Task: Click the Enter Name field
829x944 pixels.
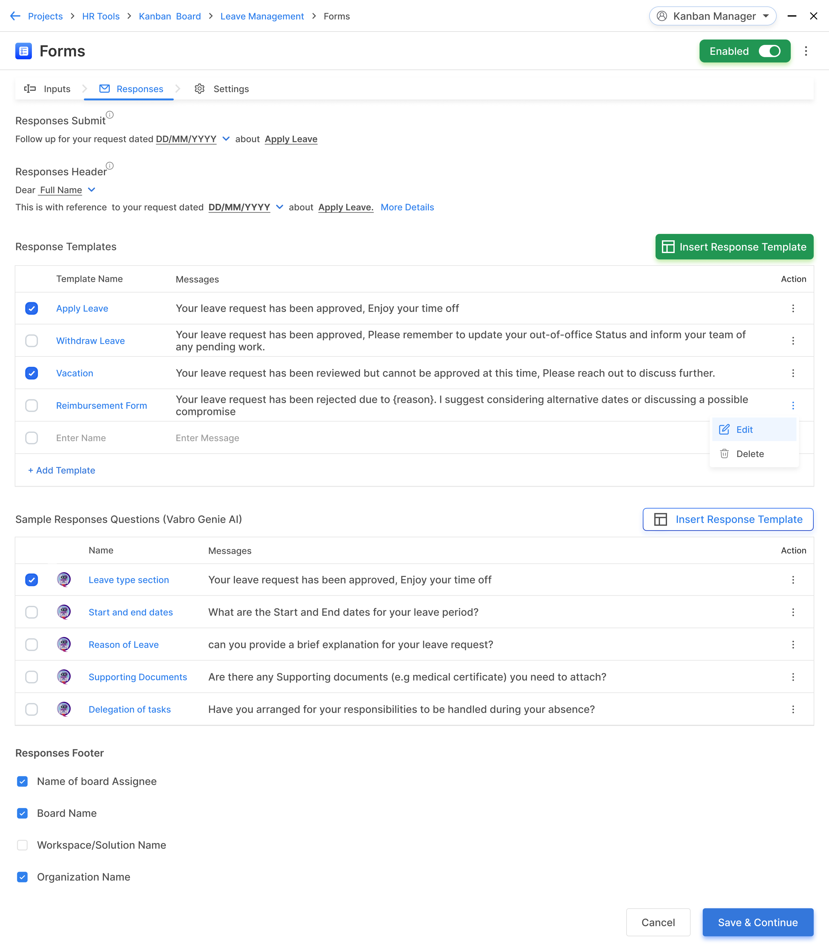Action: [x=81, y=438]
